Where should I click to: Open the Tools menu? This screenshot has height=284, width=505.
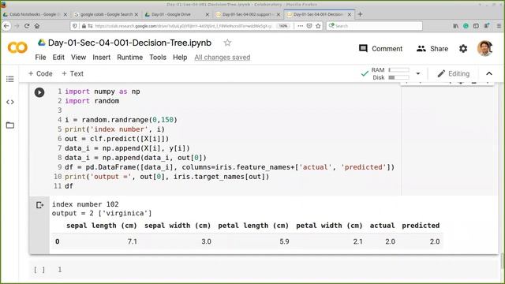tap(158, 58)
